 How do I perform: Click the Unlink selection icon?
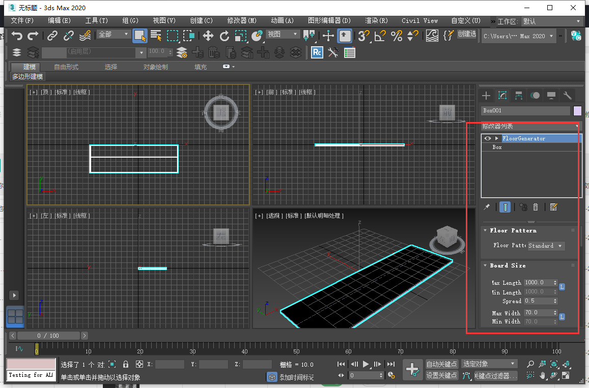click(x=68, y=36)
